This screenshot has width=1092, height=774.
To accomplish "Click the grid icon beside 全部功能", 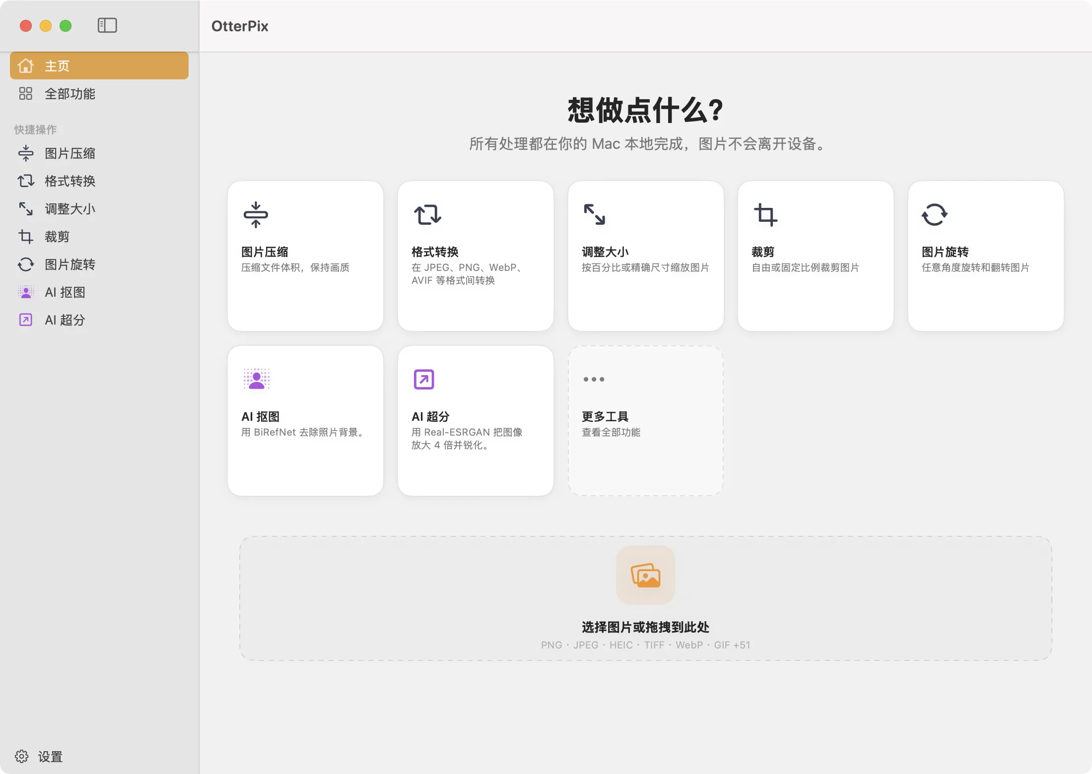I will pos(26,93).
